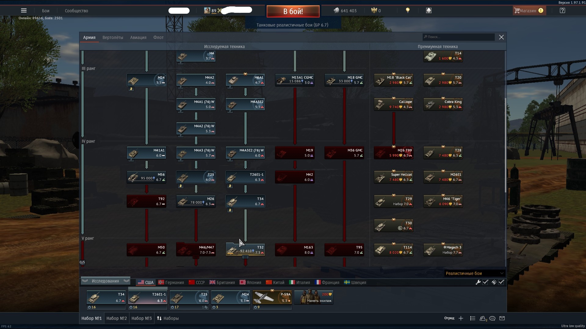586x329 pixels.
Task: Open the contacts friends icon
Action: [483, 318]
